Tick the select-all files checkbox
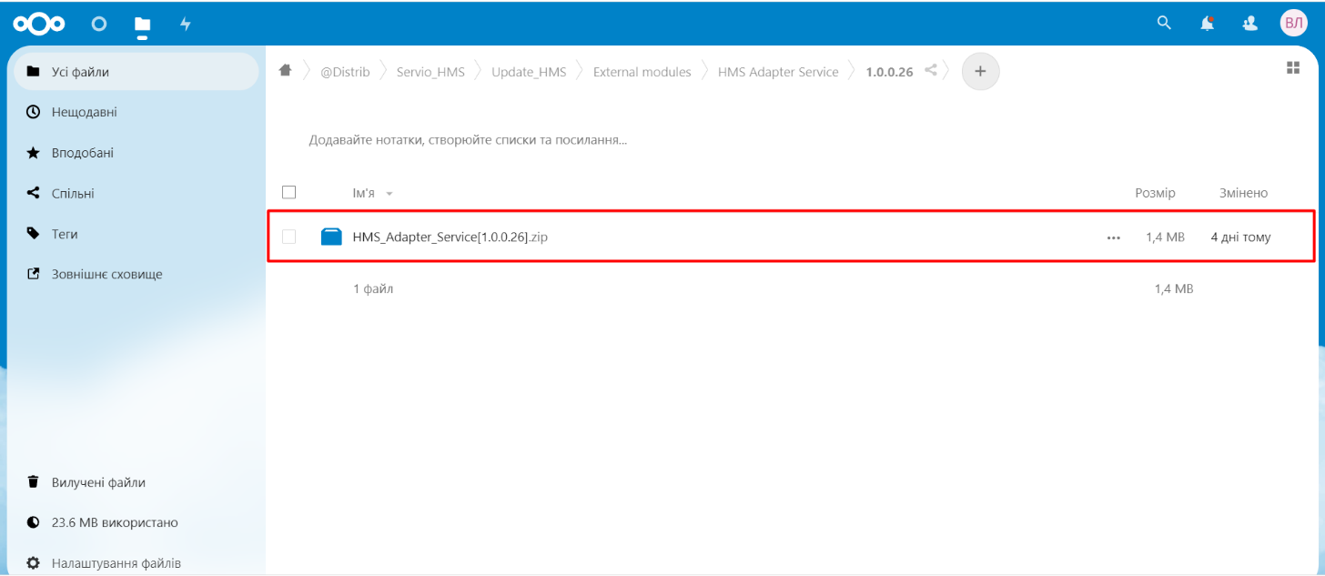Screen dimensions: 1325x576 click(289, 192)
